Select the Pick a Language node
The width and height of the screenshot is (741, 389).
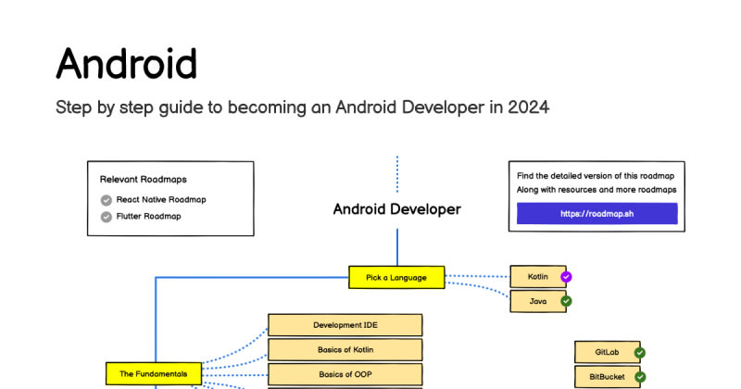396,278
